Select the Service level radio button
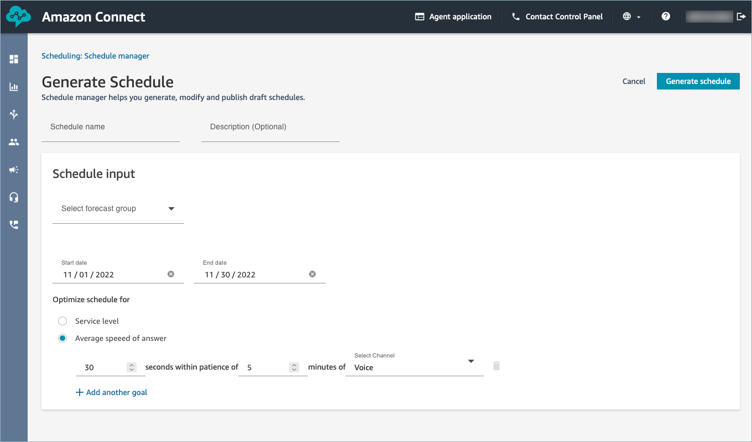This screenshot has width=752, height=442. point(62,320)
